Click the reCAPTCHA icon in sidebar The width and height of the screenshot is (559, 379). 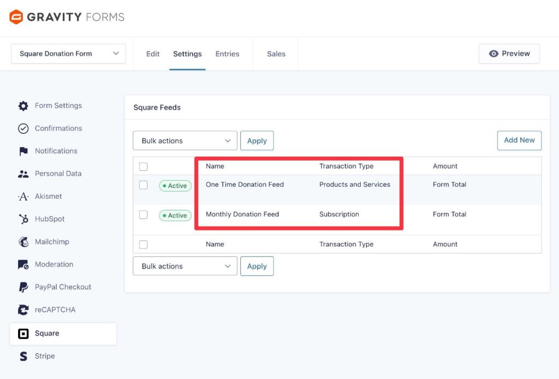click(x=23, y=310)
